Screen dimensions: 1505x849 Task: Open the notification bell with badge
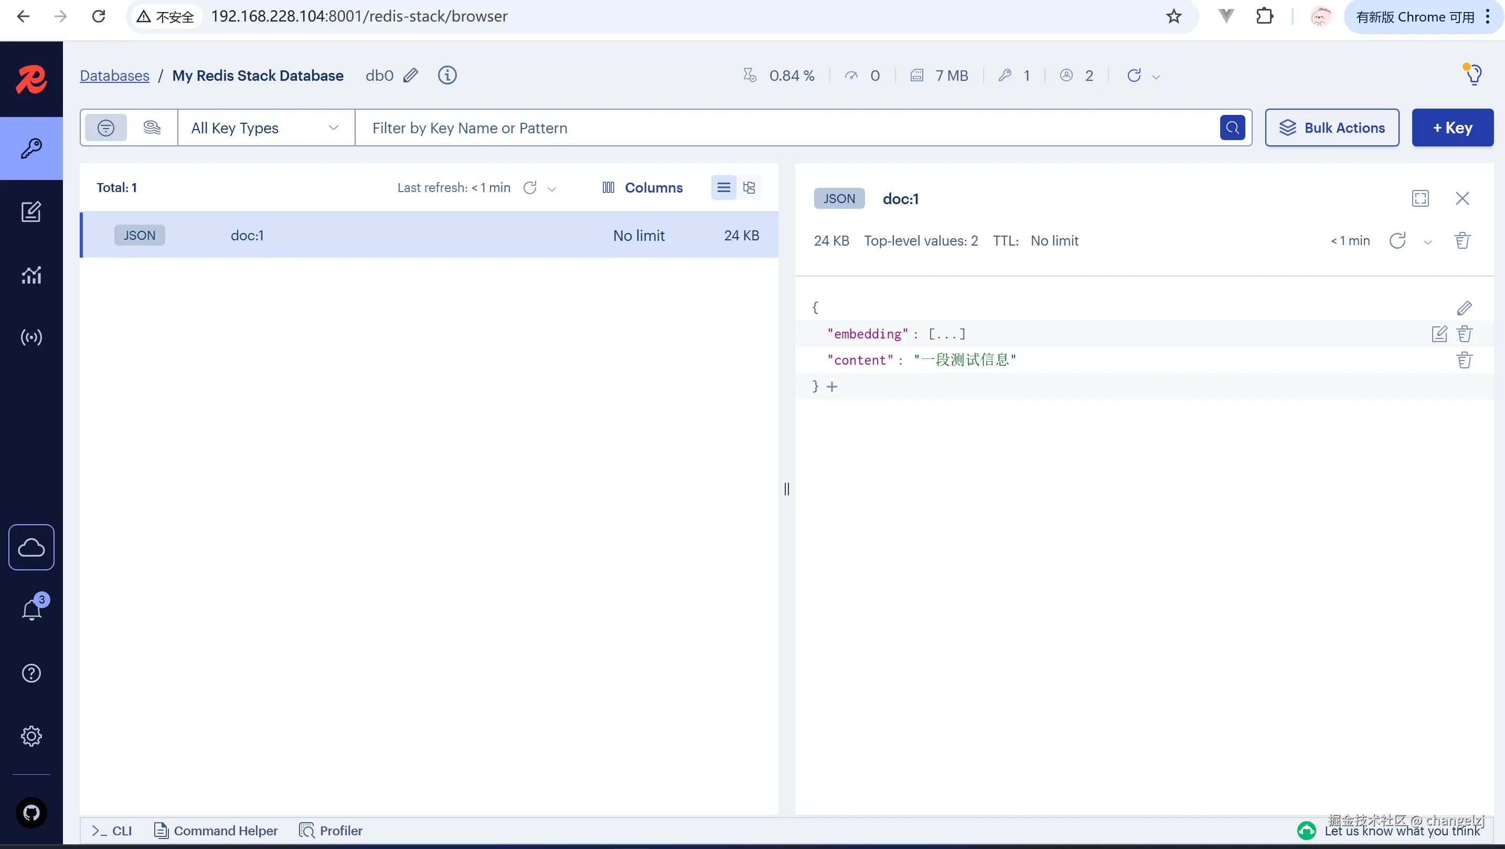(31, 610)
